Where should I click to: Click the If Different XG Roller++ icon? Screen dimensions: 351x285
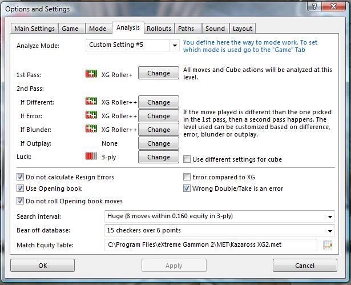pos(91,102)
